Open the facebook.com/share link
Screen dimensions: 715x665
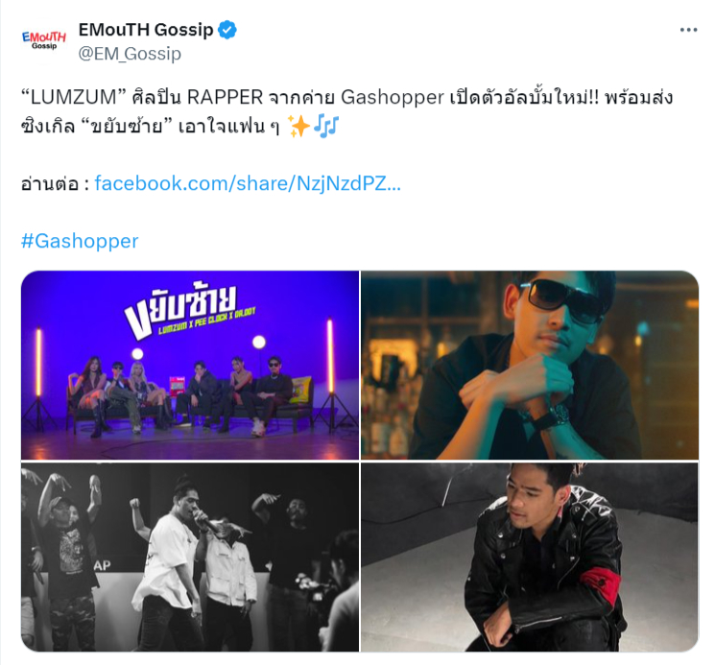[248, 183]
